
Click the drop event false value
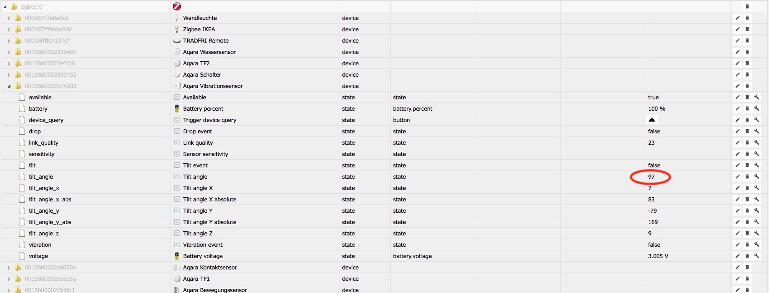pyautogui.click(x=654, y=132)
